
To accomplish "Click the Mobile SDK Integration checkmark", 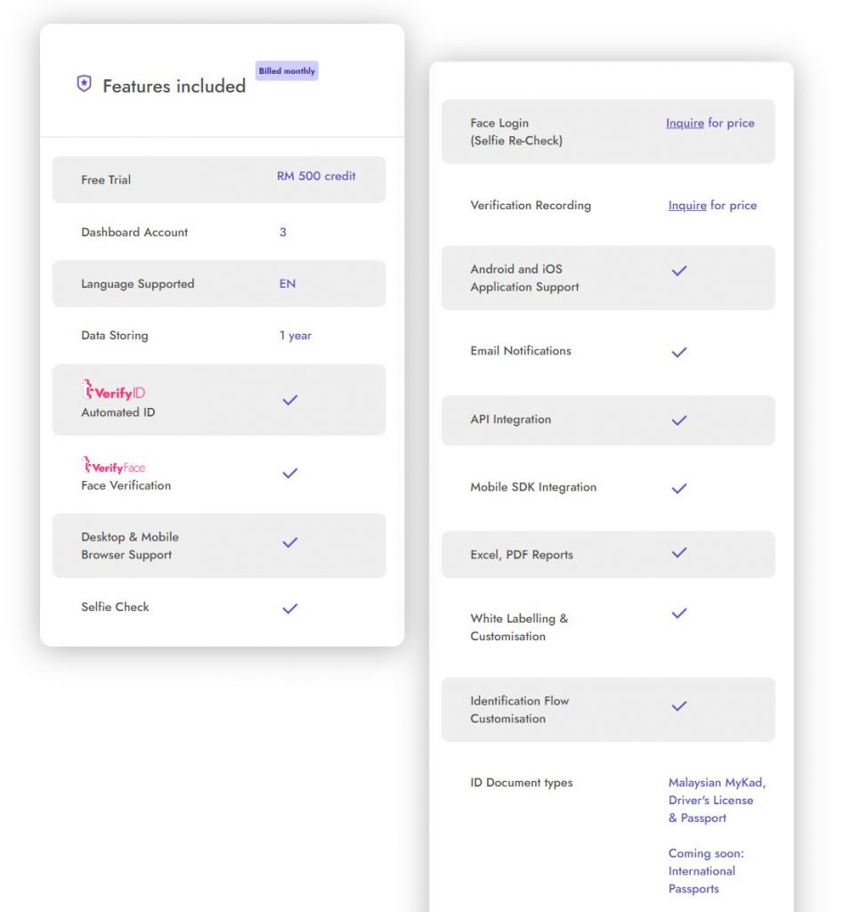I will [x=679, y=489].
